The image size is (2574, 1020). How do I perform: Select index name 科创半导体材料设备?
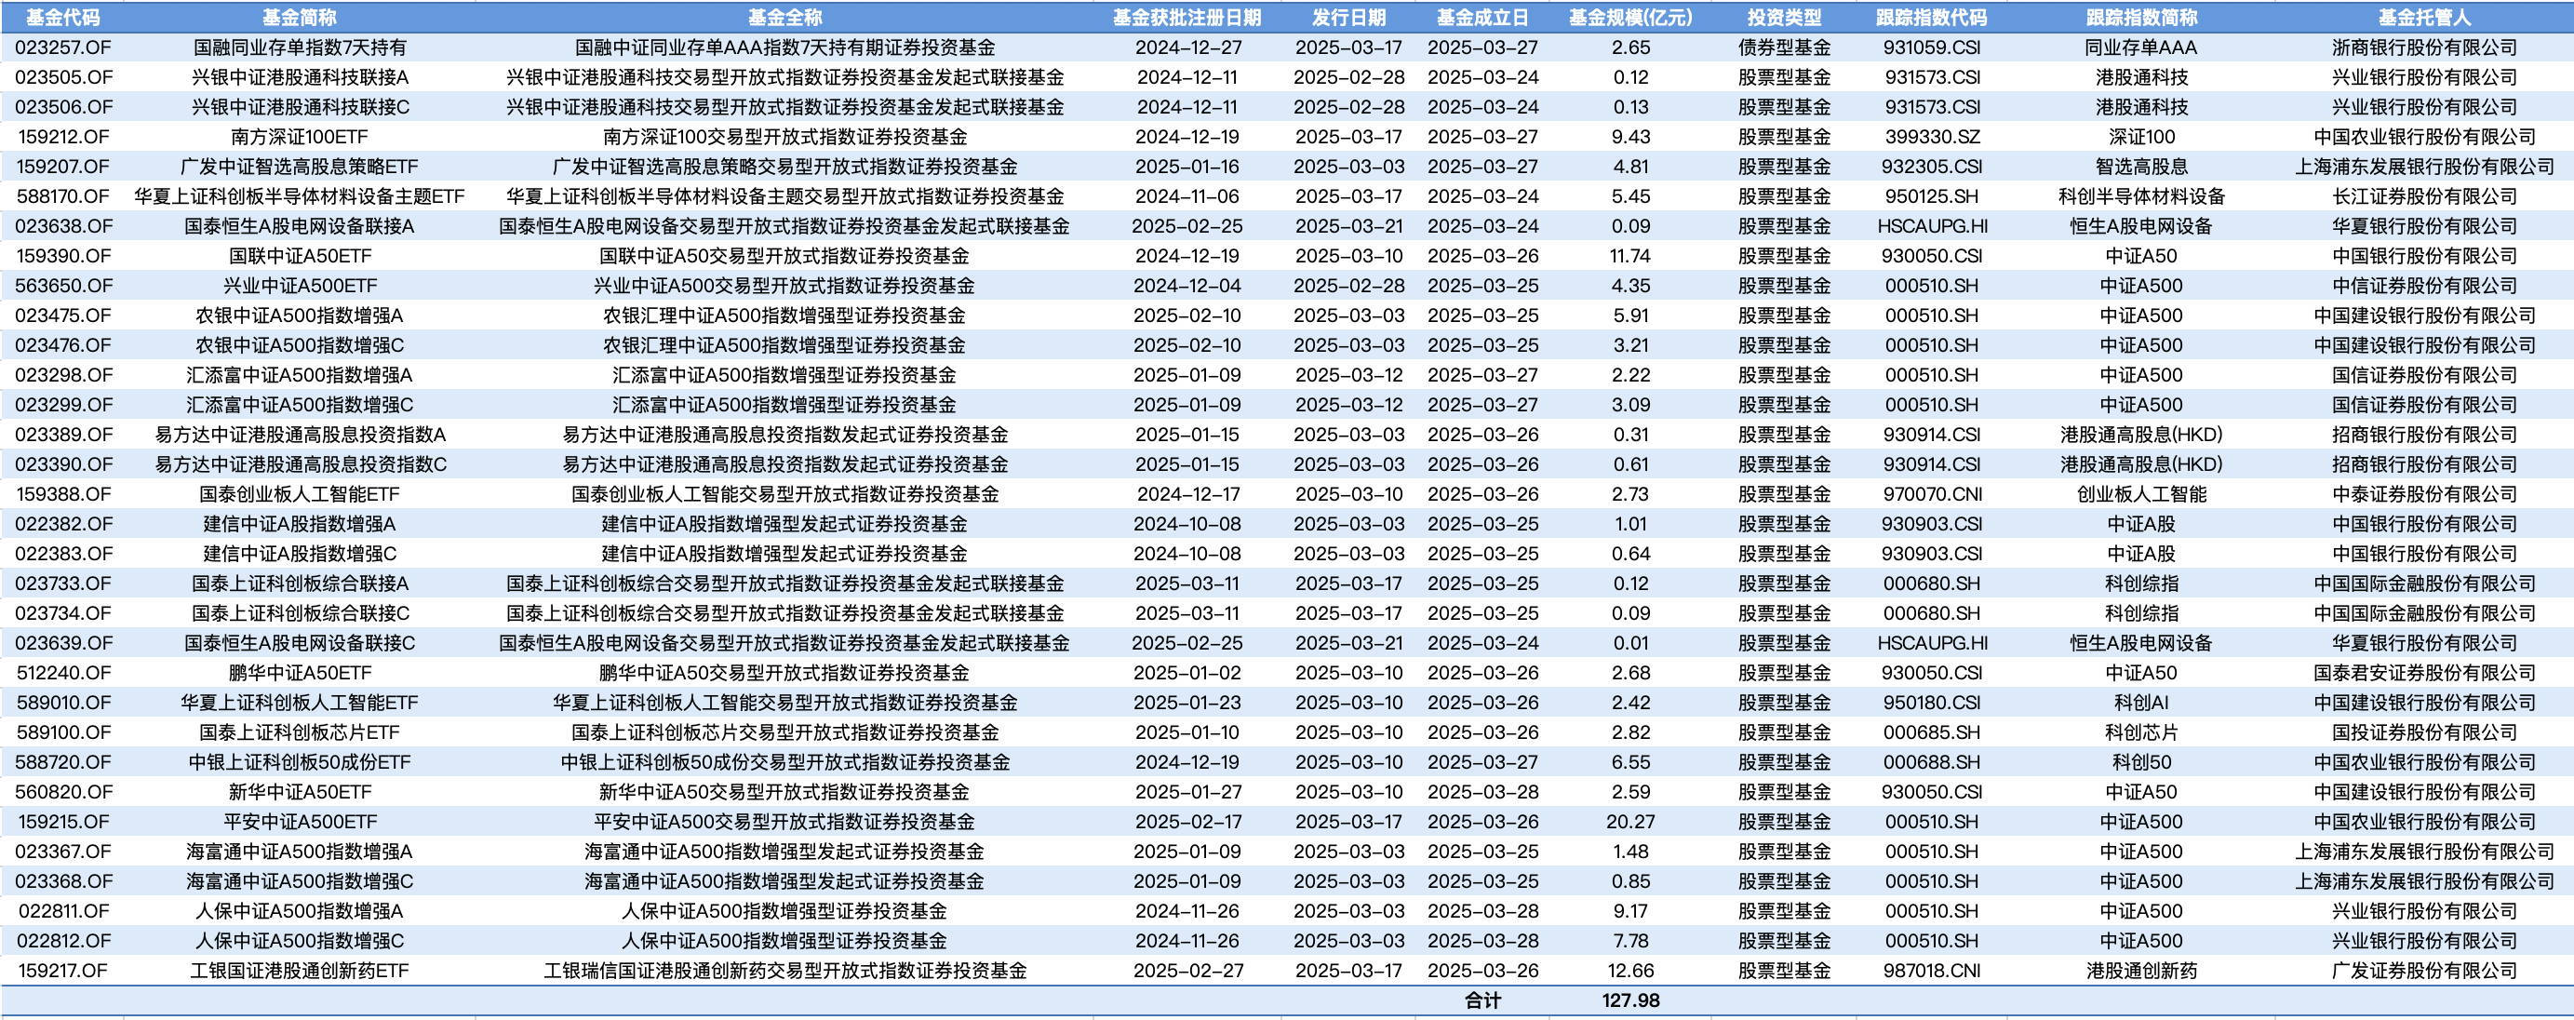pyautogui.click(x=2140, y=196)
